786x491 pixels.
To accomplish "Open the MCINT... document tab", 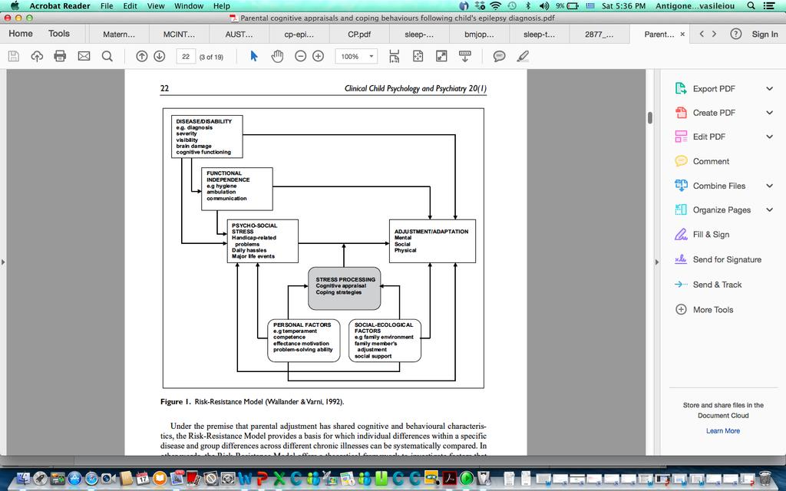I will point(179,35).
